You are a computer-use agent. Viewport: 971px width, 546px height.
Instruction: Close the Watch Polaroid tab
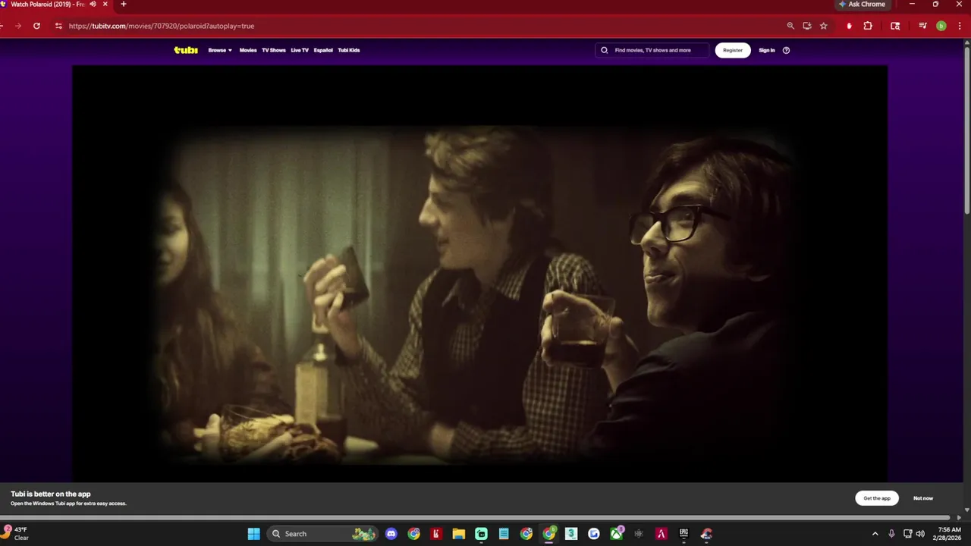[x=105, y=4]
